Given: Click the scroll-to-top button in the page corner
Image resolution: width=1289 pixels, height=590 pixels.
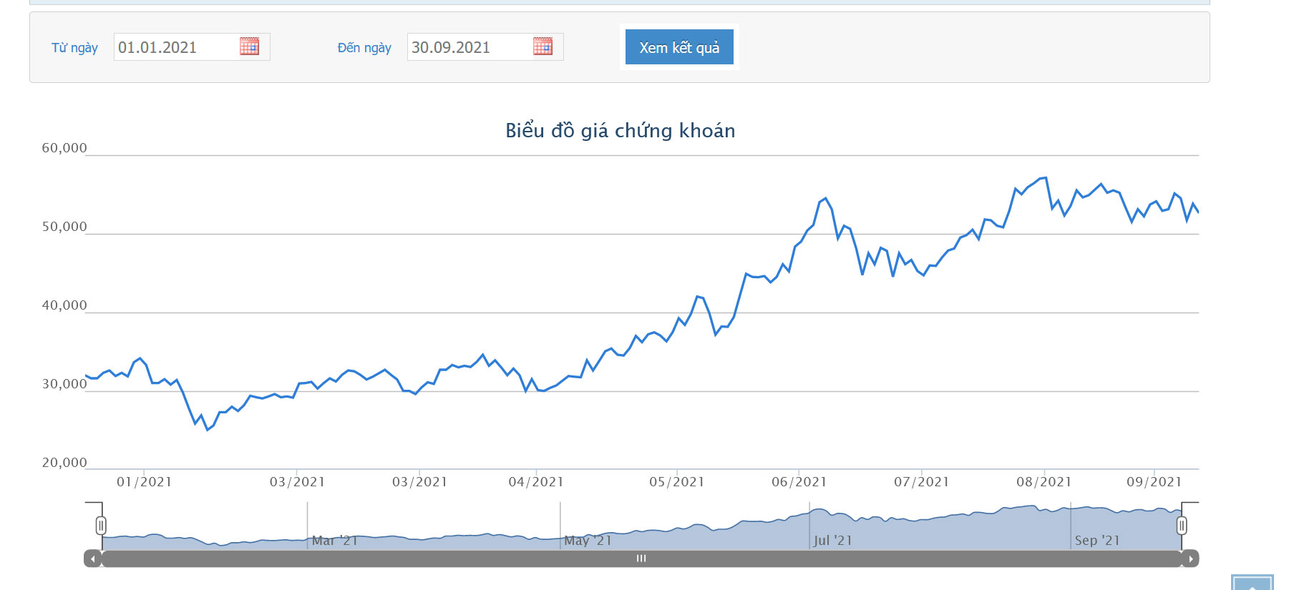Looking at the screenshot, I should 1252,582.
